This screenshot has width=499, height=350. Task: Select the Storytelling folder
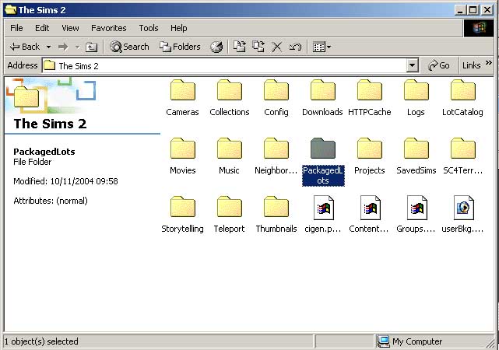pos(182,215)
